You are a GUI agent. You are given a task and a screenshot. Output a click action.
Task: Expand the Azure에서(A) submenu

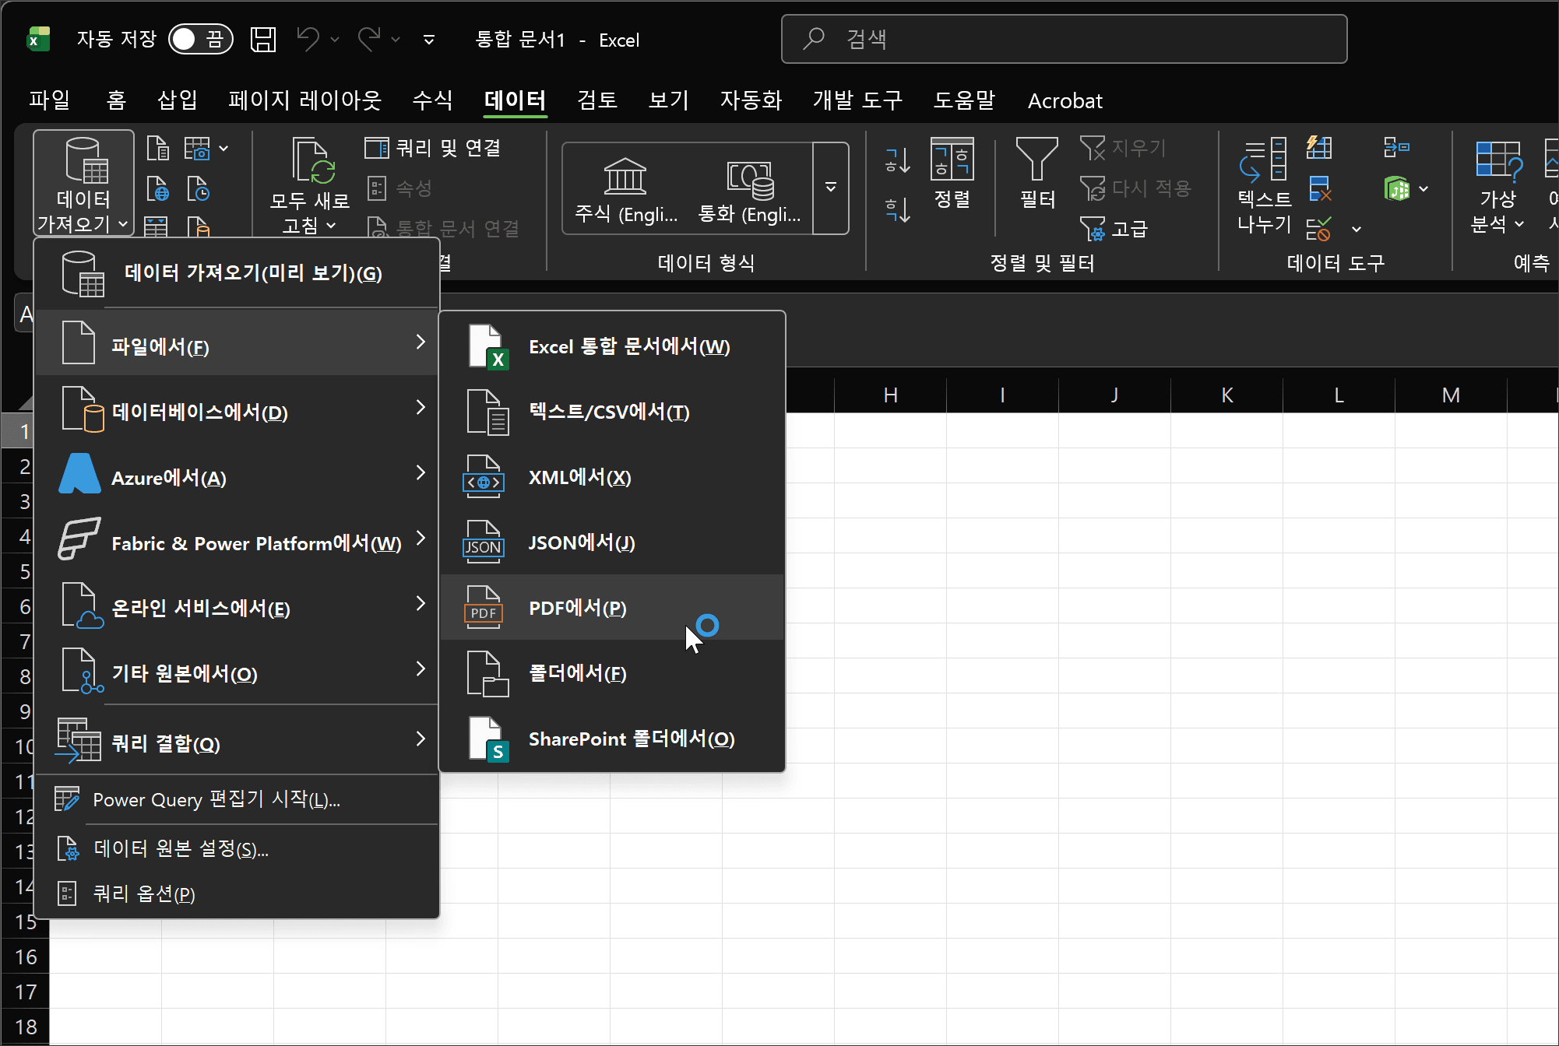click(x=237, y=474)
